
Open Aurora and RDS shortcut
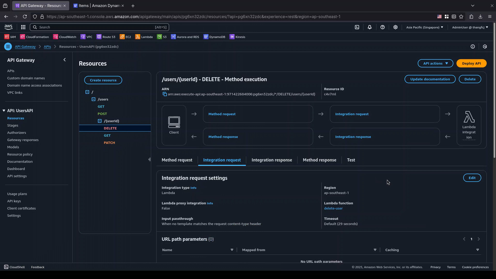pyautogui.click(x=185, y=37)
